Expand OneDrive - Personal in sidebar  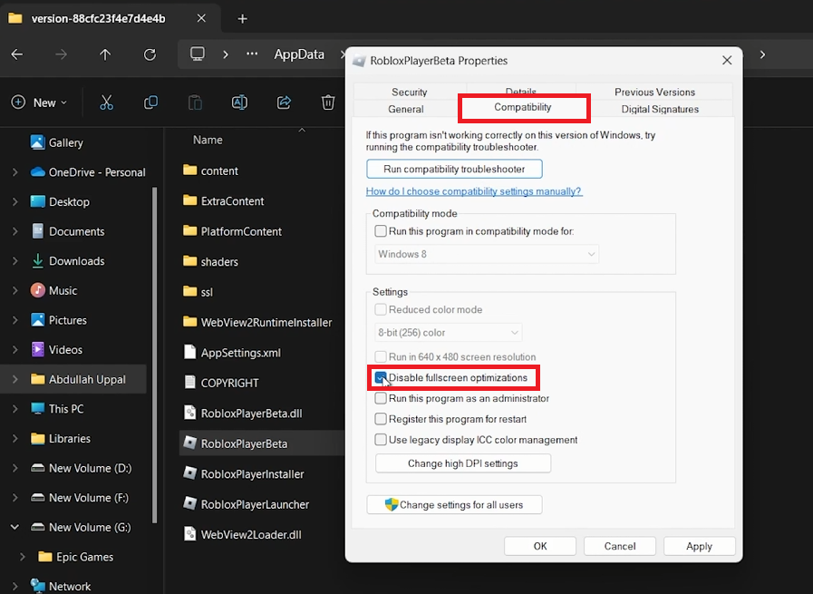pos(15,172)
